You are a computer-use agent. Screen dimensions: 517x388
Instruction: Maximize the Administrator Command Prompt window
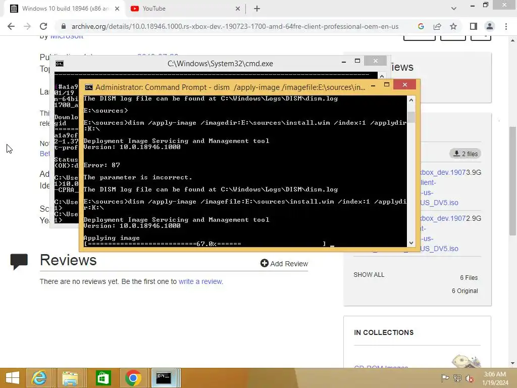[x=387, y=85]
